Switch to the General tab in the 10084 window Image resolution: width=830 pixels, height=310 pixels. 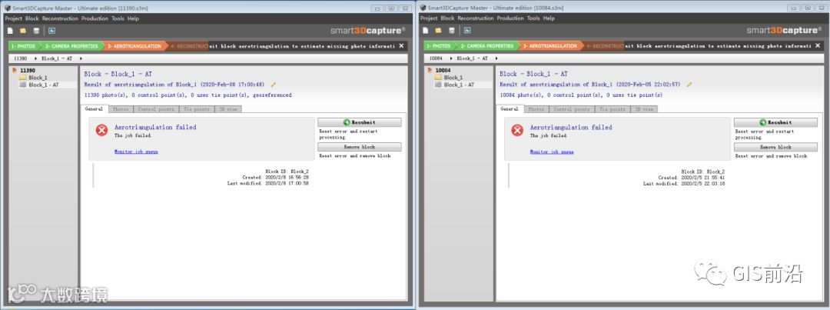[x=510, y=109]
